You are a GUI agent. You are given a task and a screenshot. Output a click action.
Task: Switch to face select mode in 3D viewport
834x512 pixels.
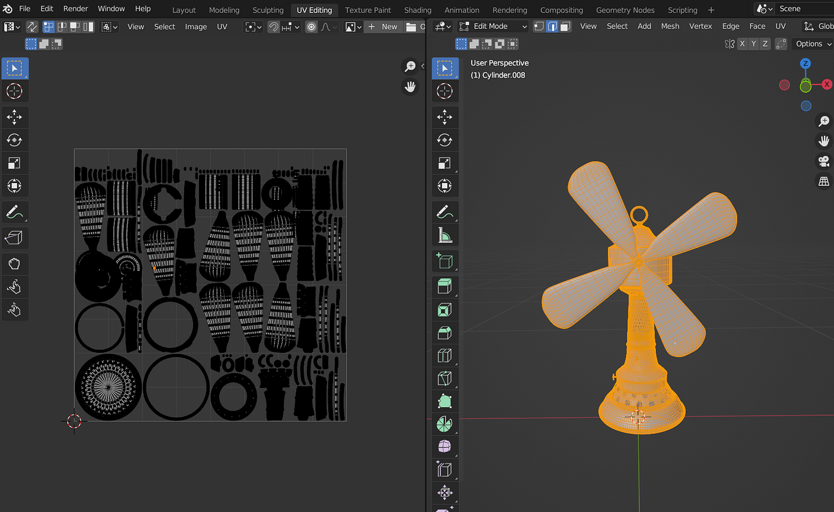[x=565, y=26]
